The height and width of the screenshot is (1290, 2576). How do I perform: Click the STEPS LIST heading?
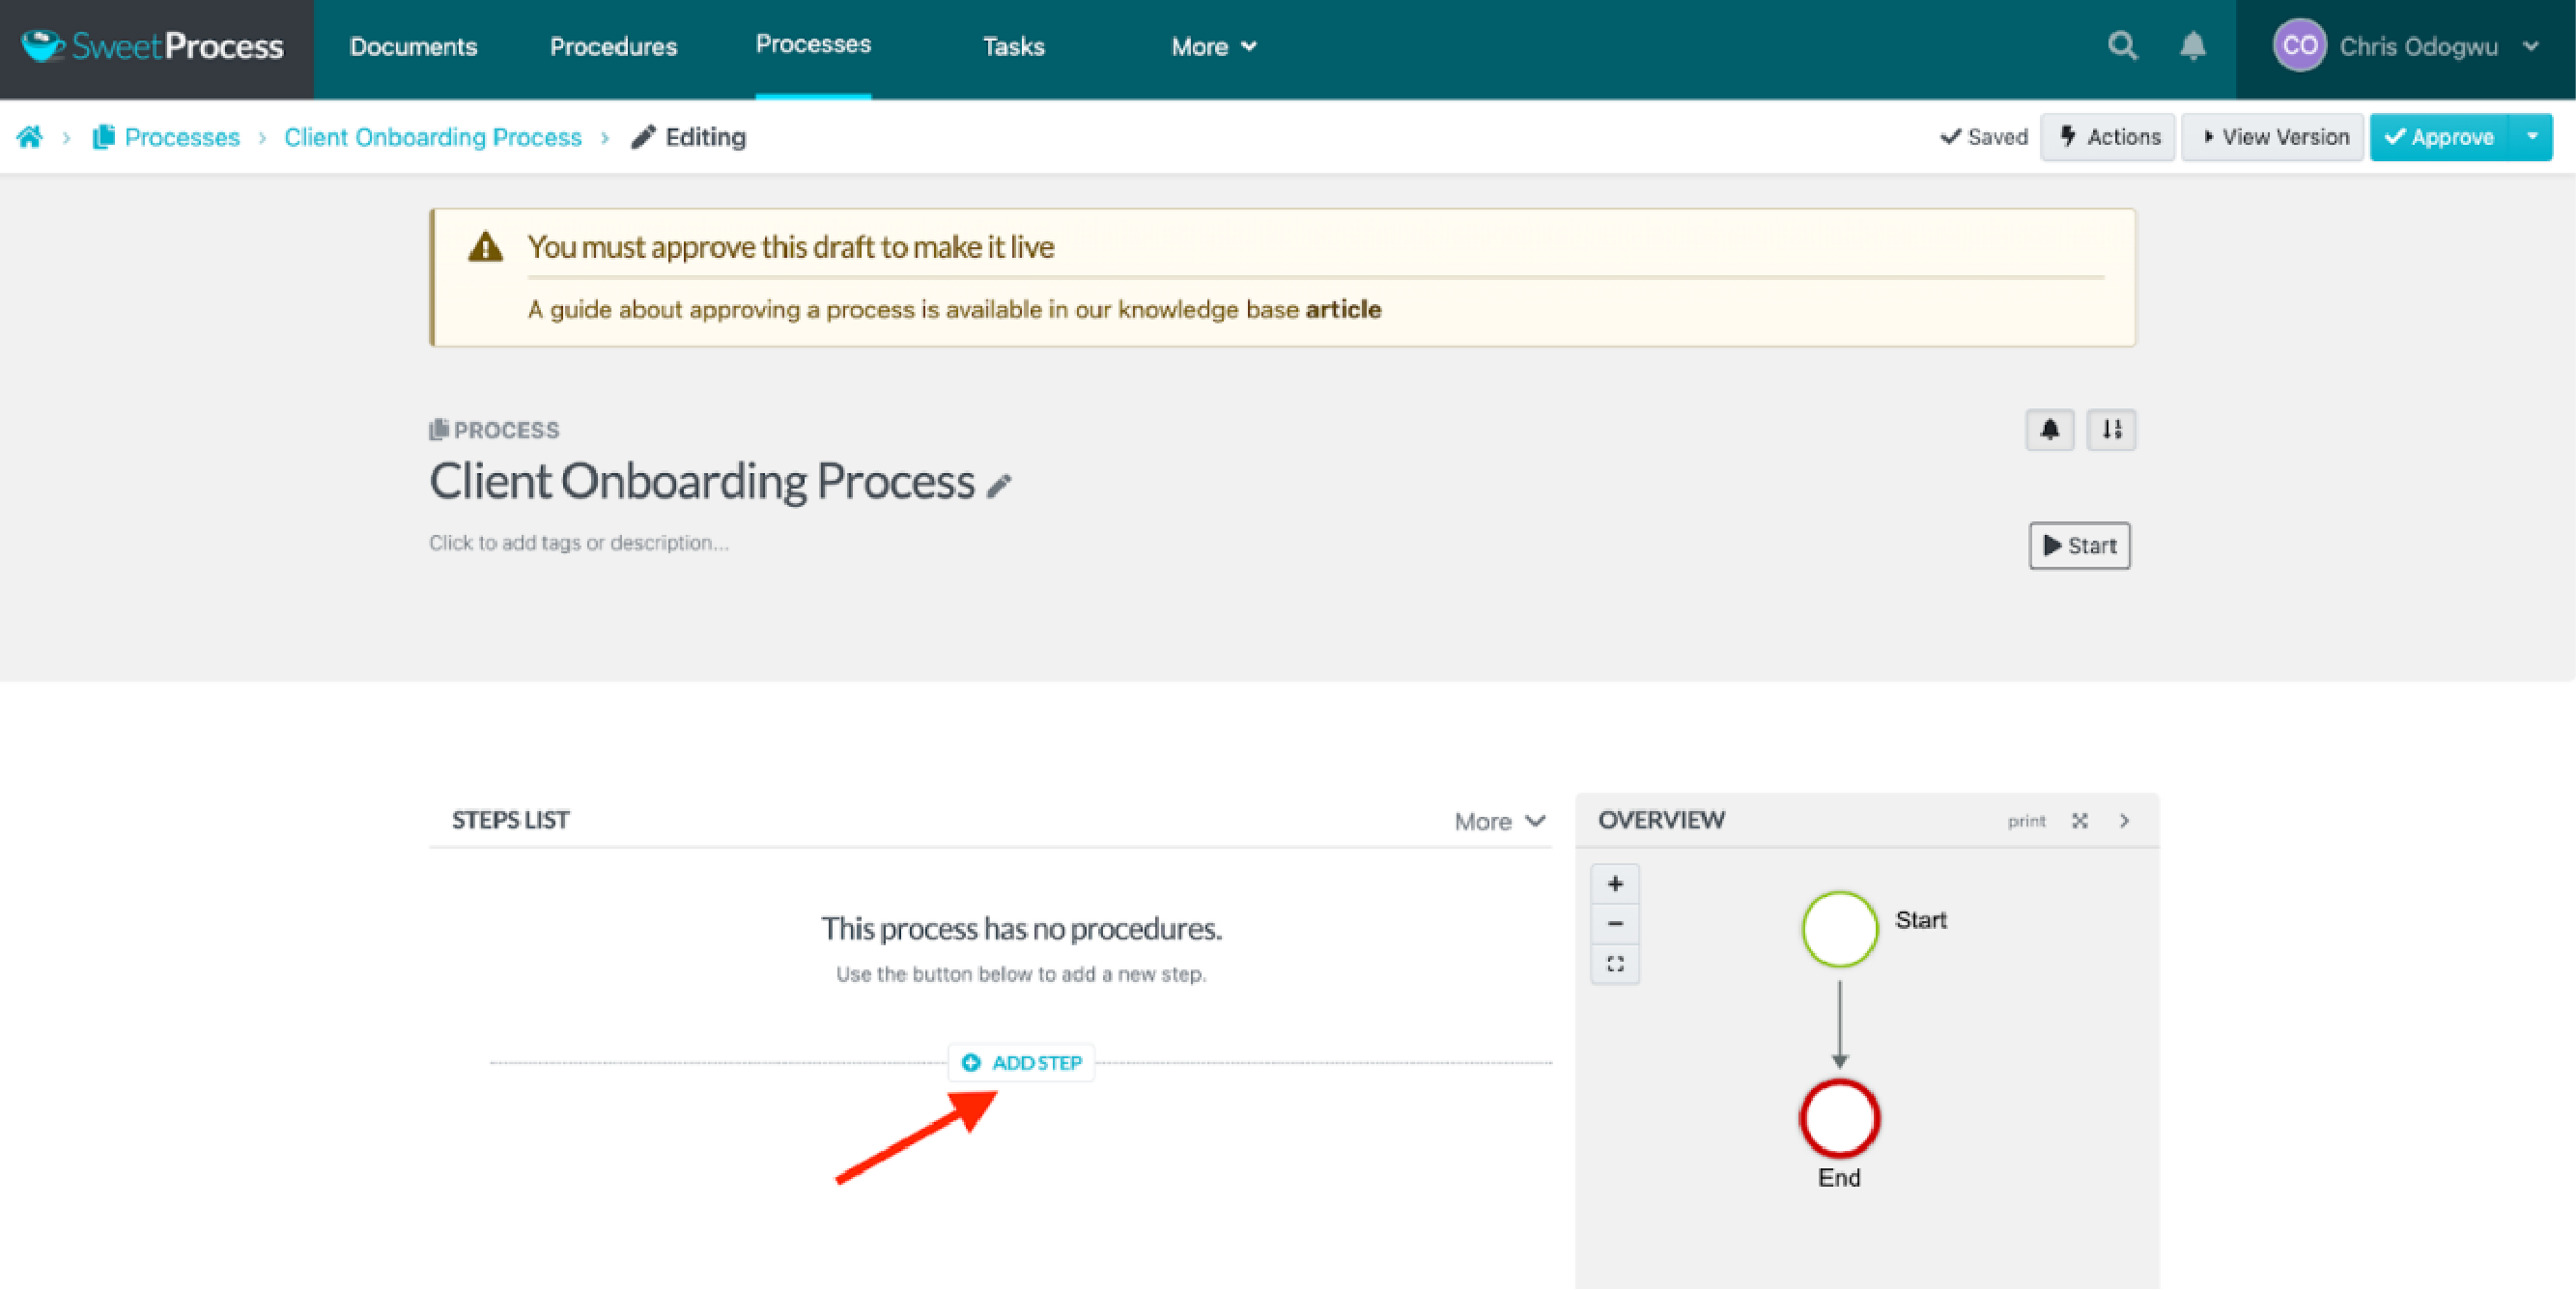(x=511, y=820)
